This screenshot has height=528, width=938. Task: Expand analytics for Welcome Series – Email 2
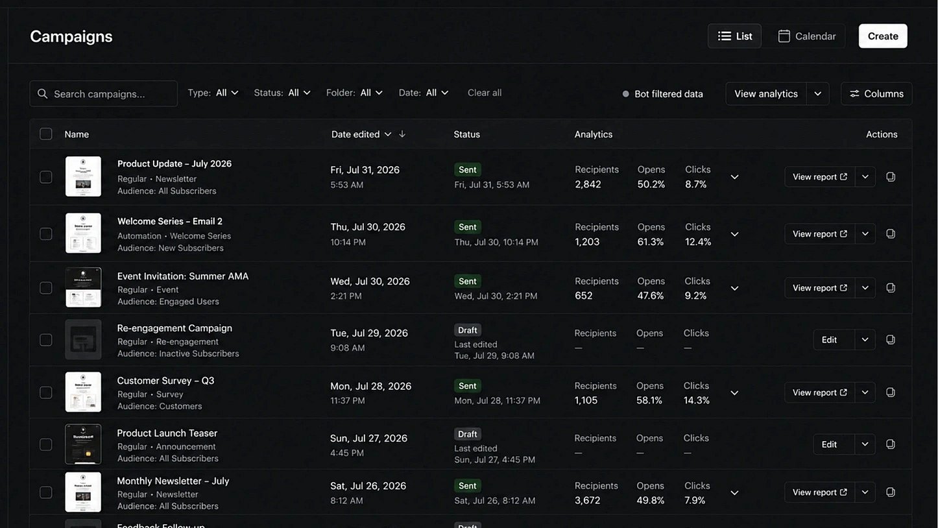point(734,234)
